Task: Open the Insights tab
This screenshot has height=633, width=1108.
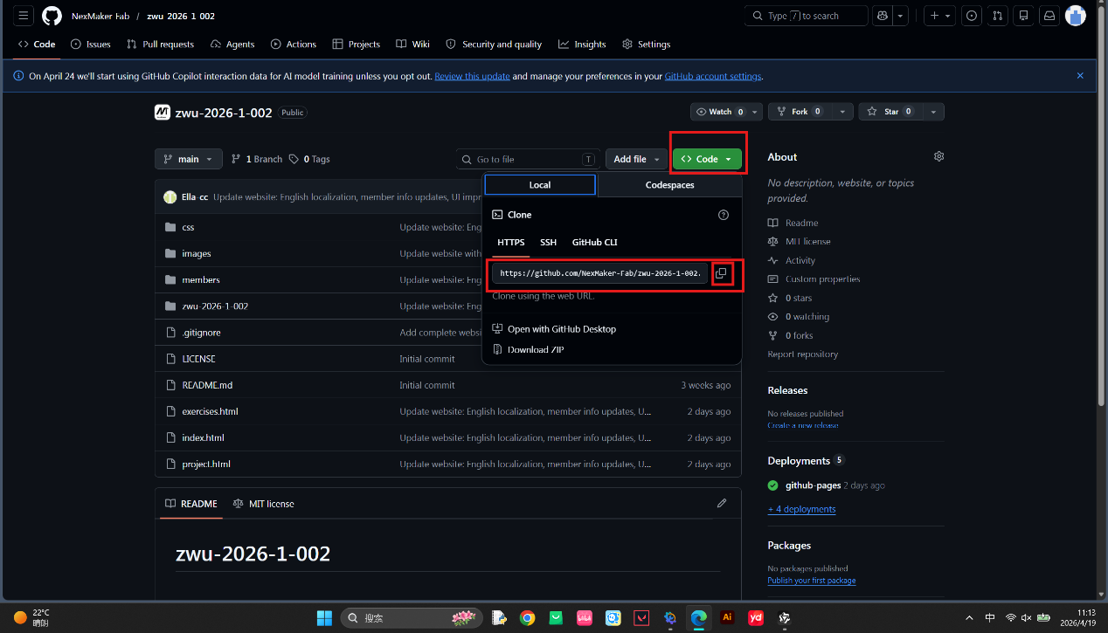Action: tap(582, 45)
